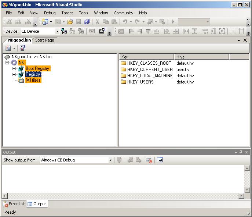Select NKgood.bin vs. NK.bin root item

(32, 57)
